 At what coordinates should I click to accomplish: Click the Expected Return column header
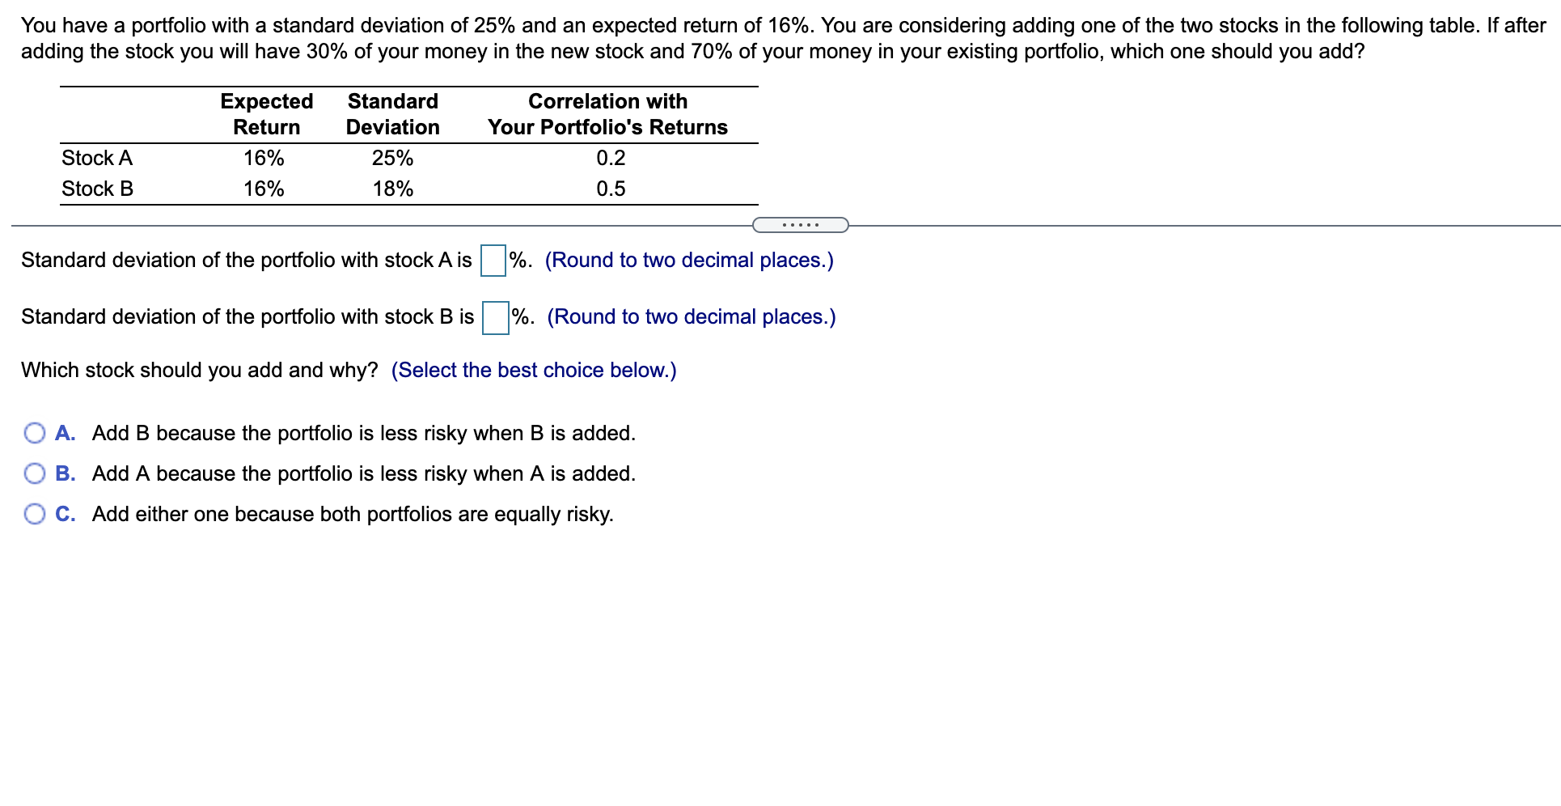coord(266,113)
